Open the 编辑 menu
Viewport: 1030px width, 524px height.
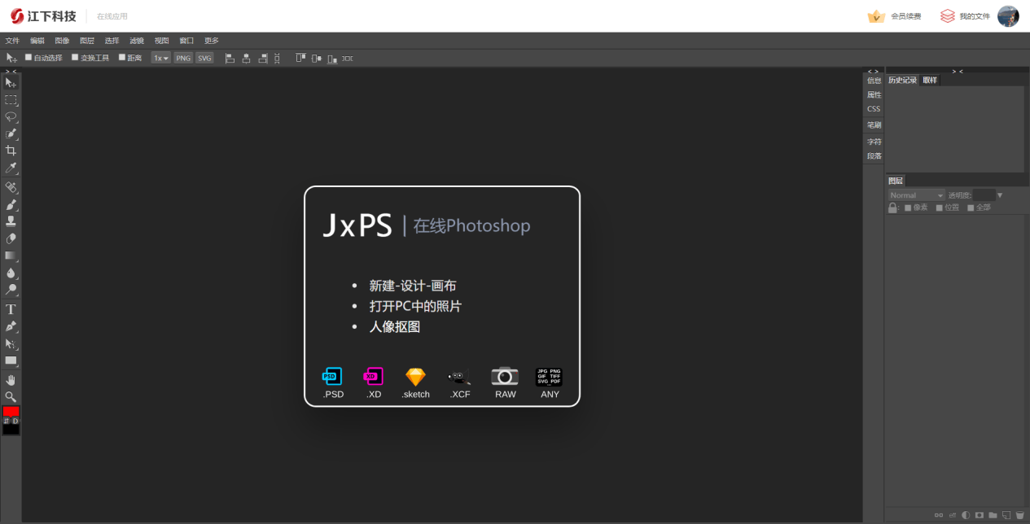tap(37, 41)
